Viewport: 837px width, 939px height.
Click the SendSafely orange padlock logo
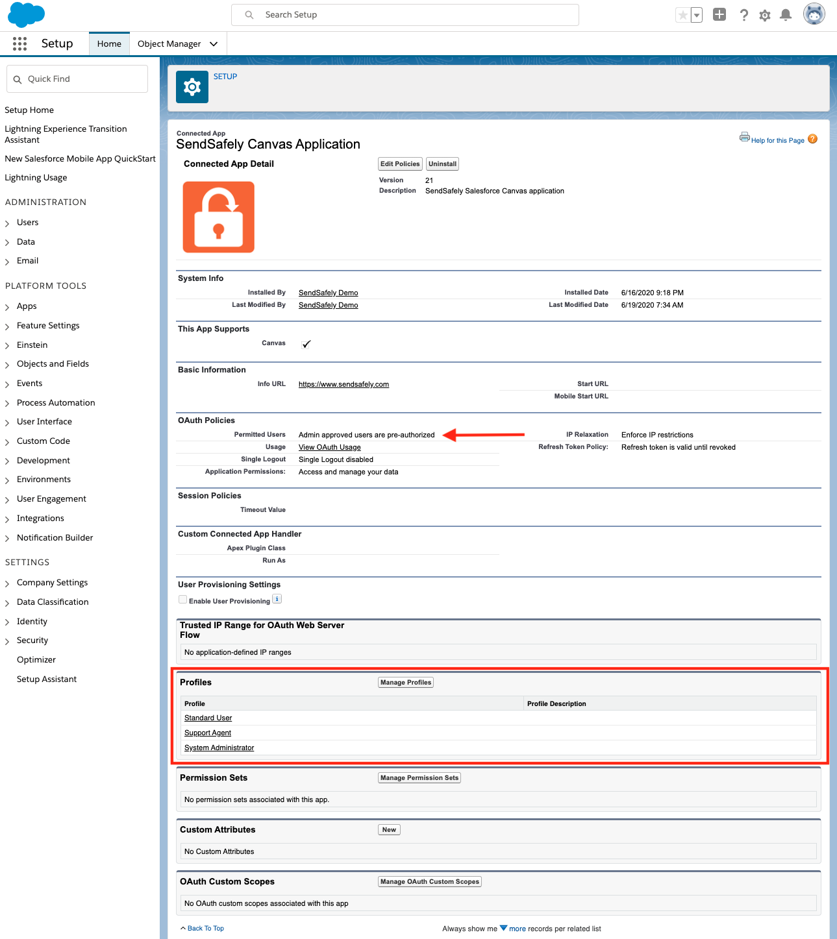[219, 217]
